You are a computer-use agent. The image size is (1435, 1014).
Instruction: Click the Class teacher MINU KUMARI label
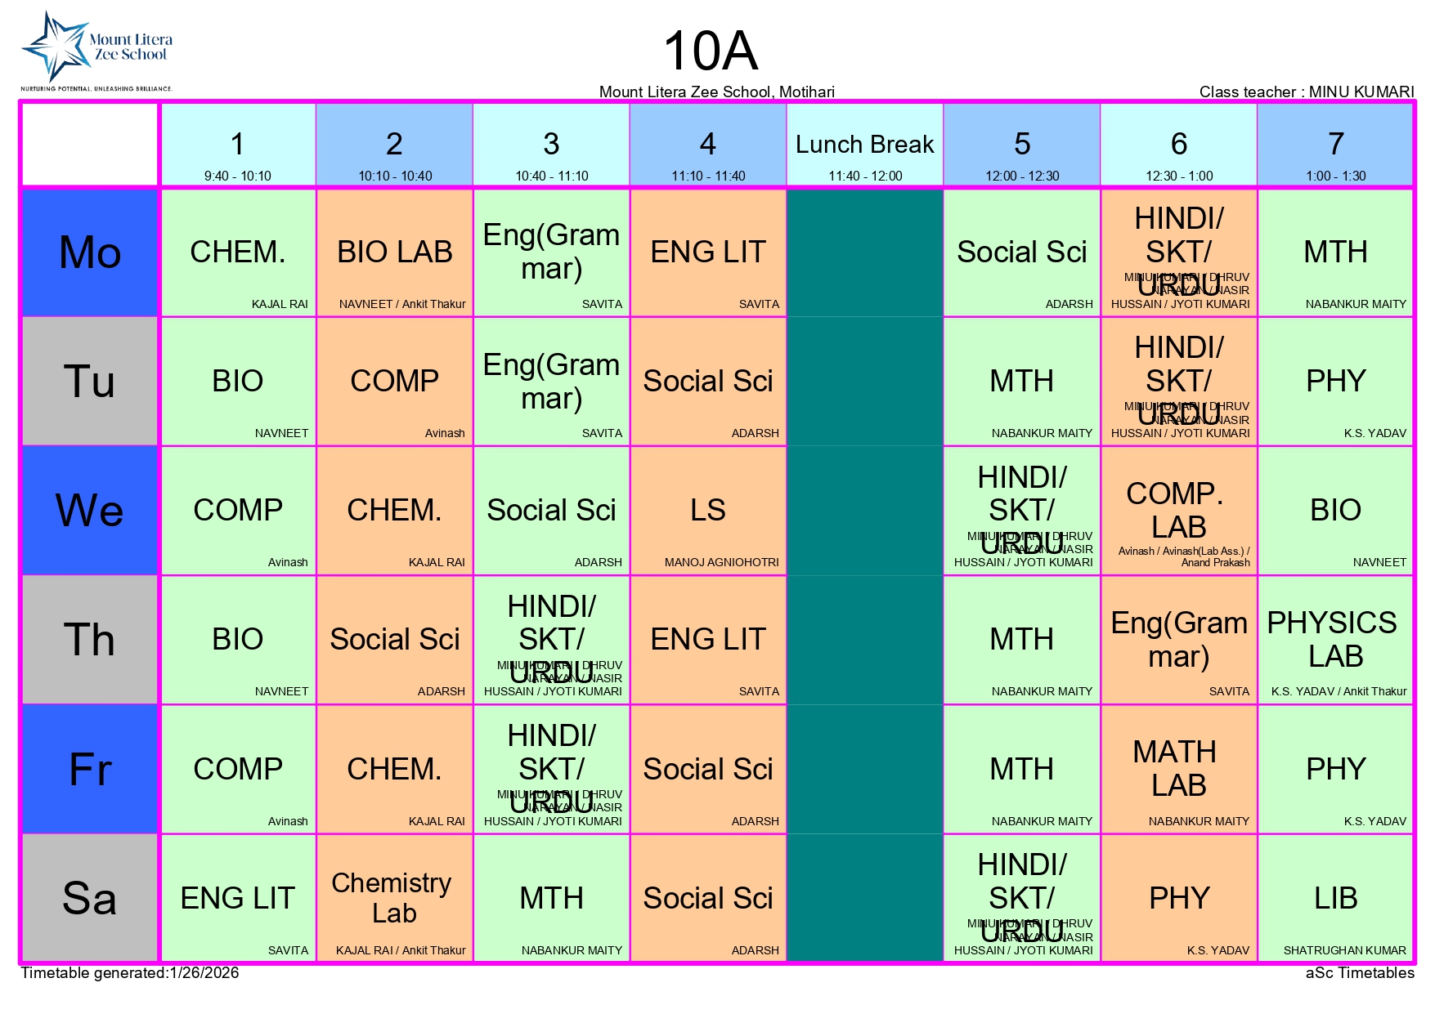1306,92
